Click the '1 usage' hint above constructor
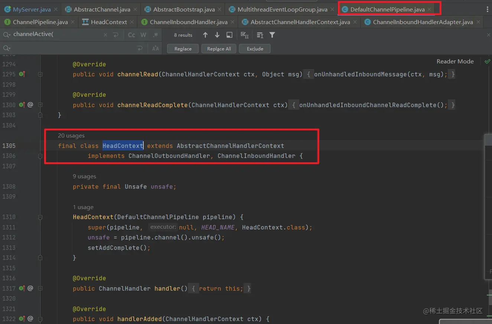492x324 pixels. tap(83, 207)
